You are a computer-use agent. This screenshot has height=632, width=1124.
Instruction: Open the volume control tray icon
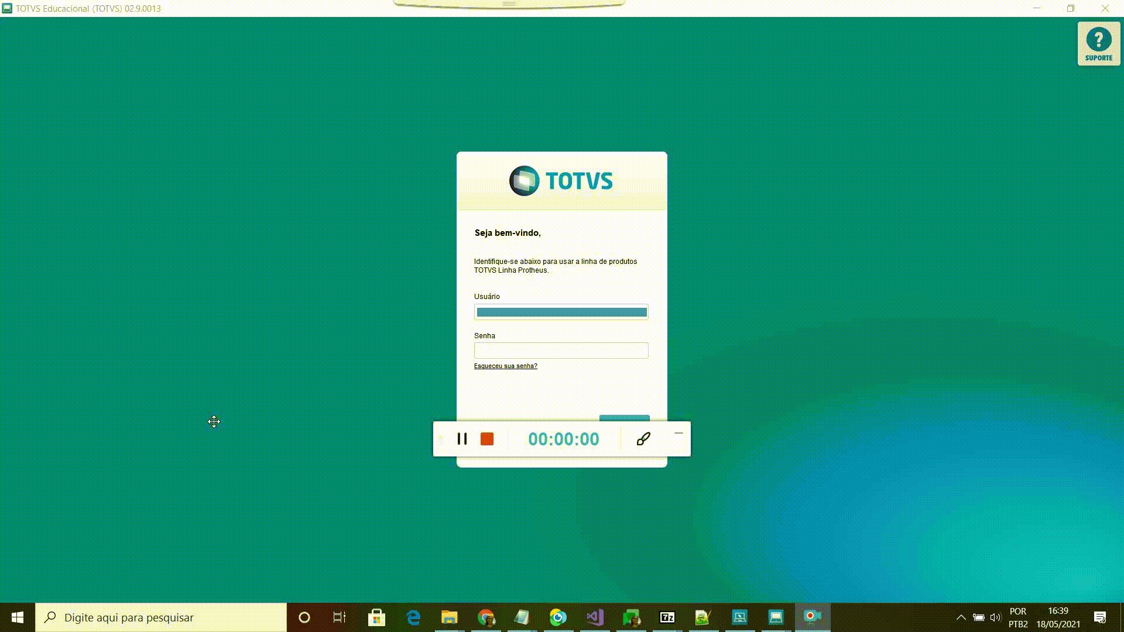[x=995, y=617]
